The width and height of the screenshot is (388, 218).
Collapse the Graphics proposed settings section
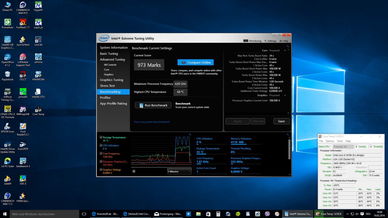(x=285, y=95)
